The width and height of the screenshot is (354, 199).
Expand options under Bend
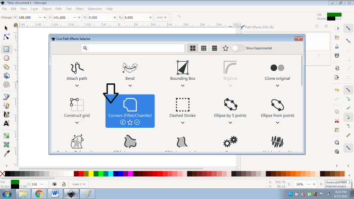130,85
